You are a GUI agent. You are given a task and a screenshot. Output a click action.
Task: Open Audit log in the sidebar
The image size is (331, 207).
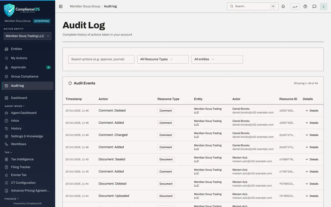click(28, 86)
